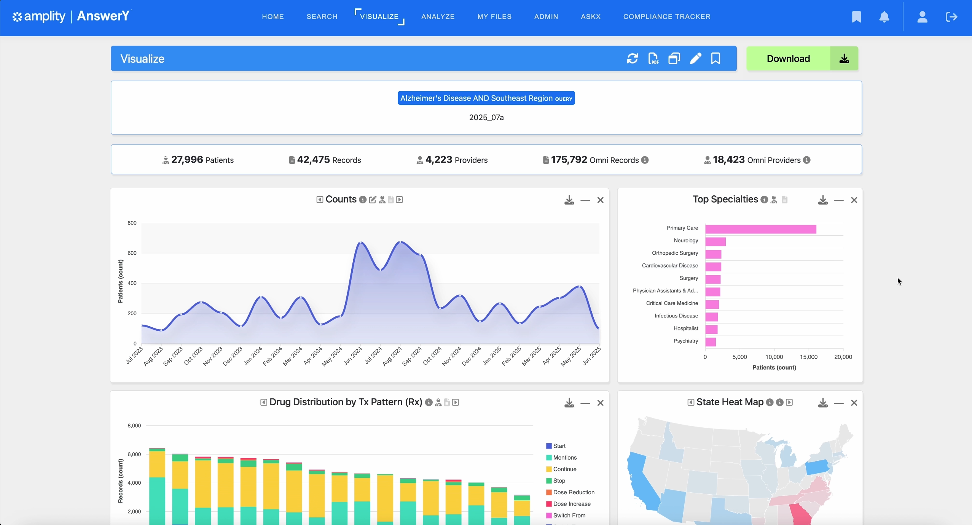Screen dimensions: 972x525
Task: Click the Alzheimer's Disease query tag
Action: tap(486, 98)
